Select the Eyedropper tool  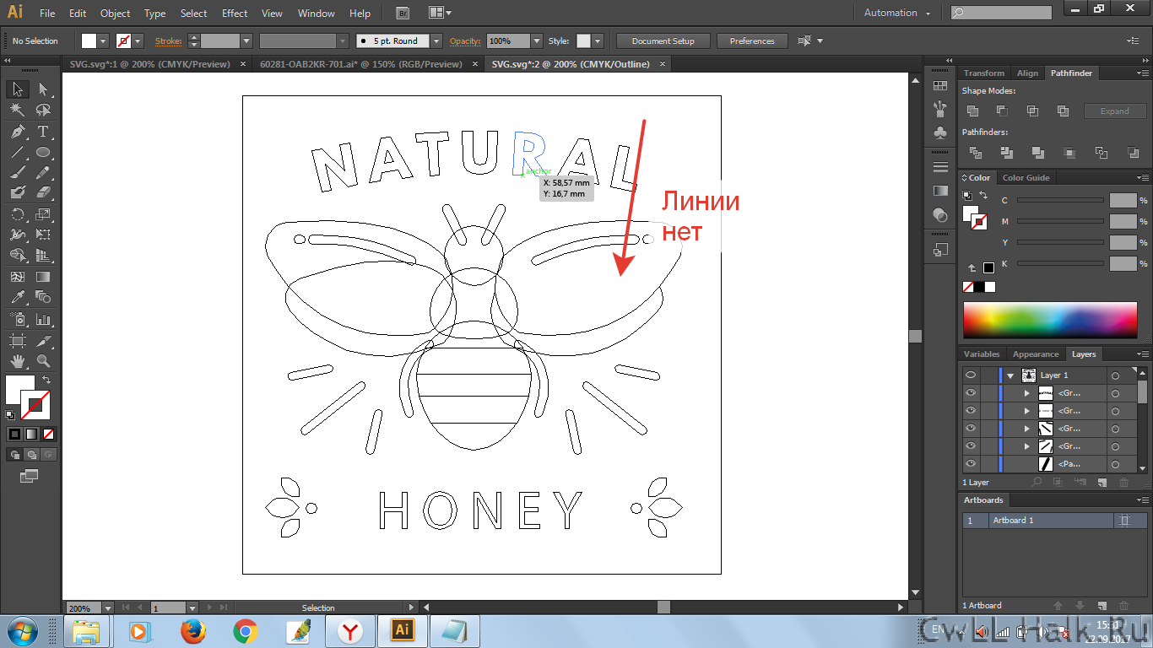pos(17,297)
